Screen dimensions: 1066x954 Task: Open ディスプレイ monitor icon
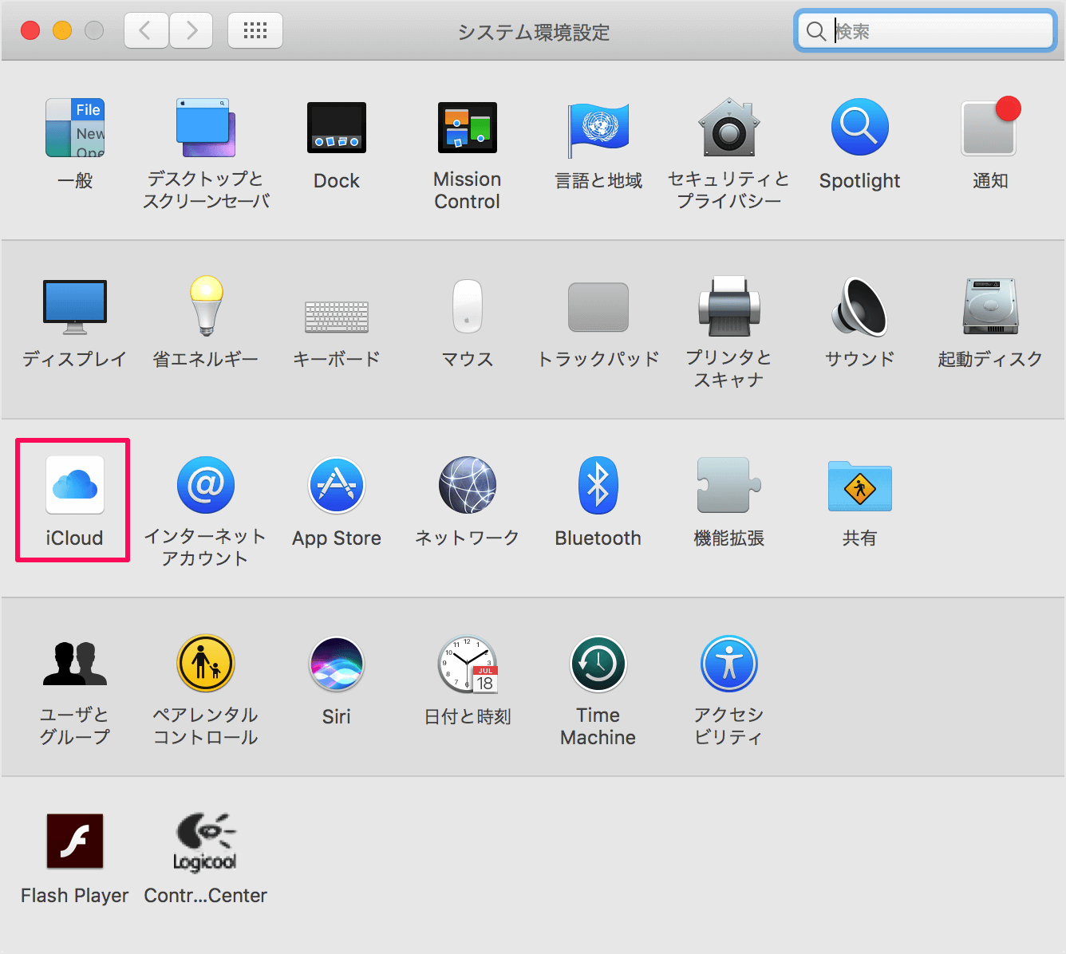[x=75, y=307]
